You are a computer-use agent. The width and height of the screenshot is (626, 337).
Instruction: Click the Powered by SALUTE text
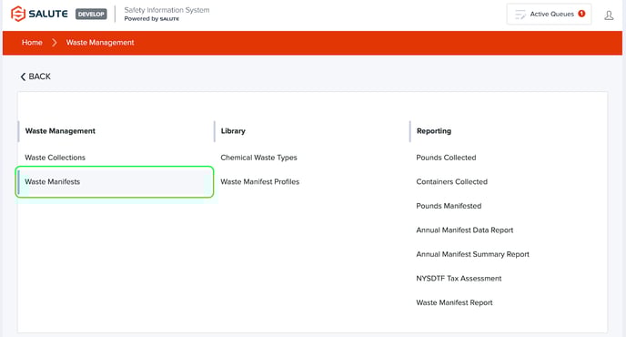coord(152,19)
